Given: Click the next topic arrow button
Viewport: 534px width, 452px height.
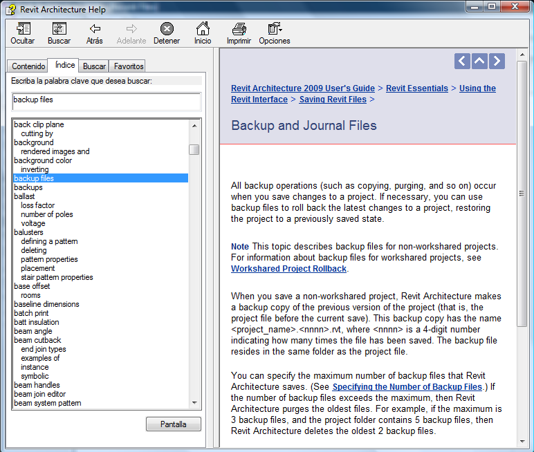Looking at the screenshot, I should (497, 62).
